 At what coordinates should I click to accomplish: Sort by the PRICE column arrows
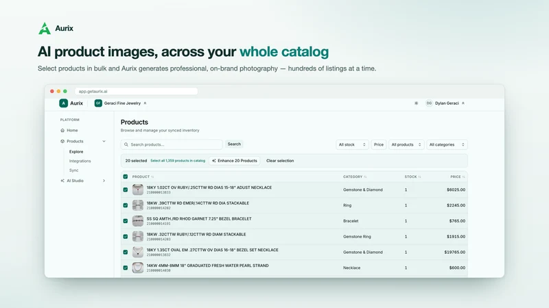coord(464,177)
